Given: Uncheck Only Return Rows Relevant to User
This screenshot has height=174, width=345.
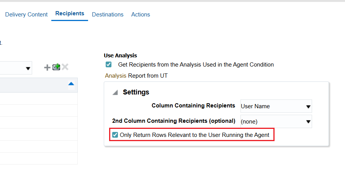Looking at the screenshot, I should pos(115,135).
